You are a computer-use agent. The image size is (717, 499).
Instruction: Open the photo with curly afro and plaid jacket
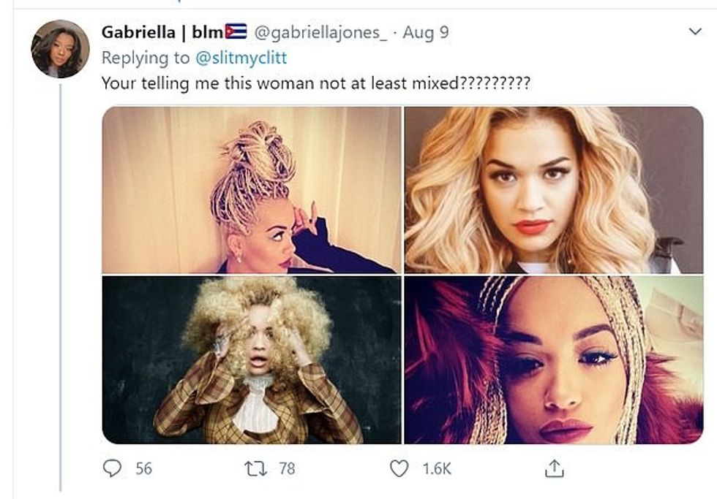click(x=252, y=359)
